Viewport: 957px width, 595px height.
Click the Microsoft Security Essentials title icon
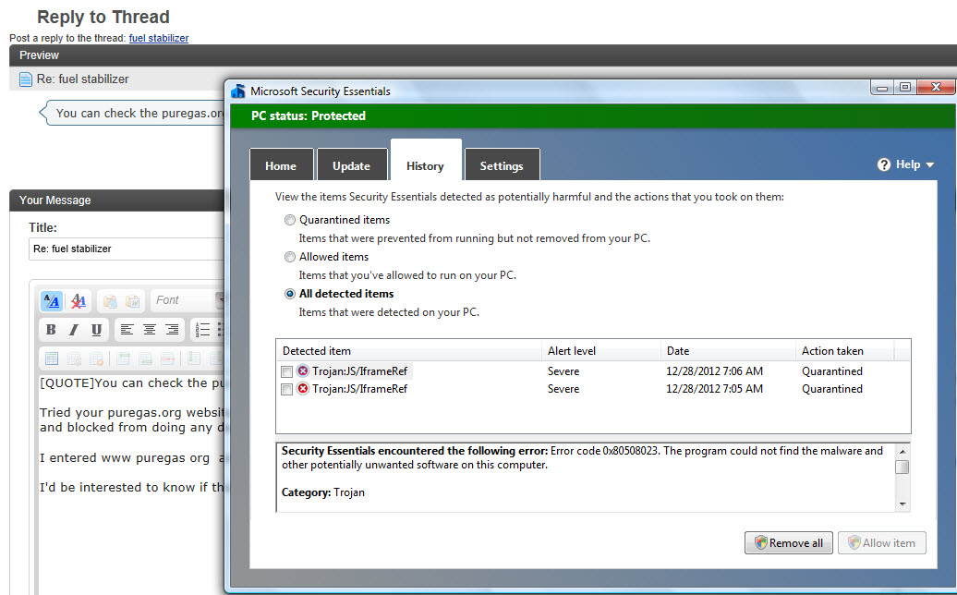point(238,91)
